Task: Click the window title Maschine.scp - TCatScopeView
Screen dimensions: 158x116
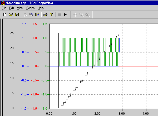Action: coord(29,3)
